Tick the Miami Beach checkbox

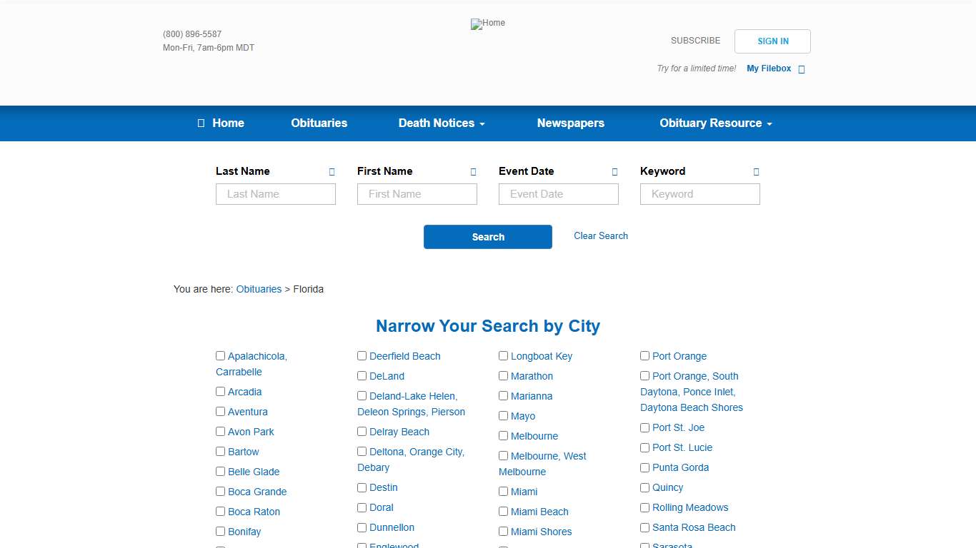pyautogui.click(x=504, y=512)
